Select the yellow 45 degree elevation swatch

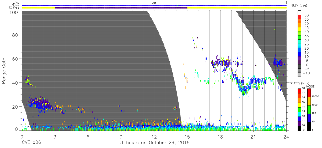[x=300, y=29]
